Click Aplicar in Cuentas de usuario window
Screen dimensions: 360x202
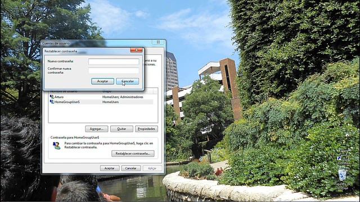click(x=152, y=168)
